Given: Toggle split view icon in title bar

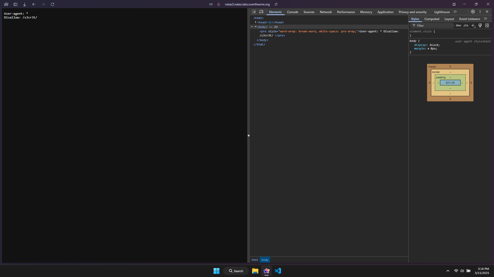Looking at the screenshot, I should (x=454, y=4).
